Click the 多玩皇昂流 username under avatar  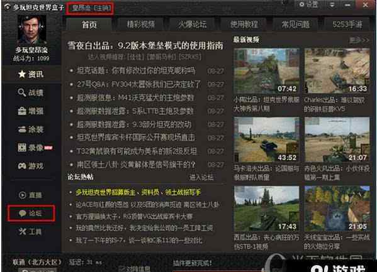click(31, 50)
